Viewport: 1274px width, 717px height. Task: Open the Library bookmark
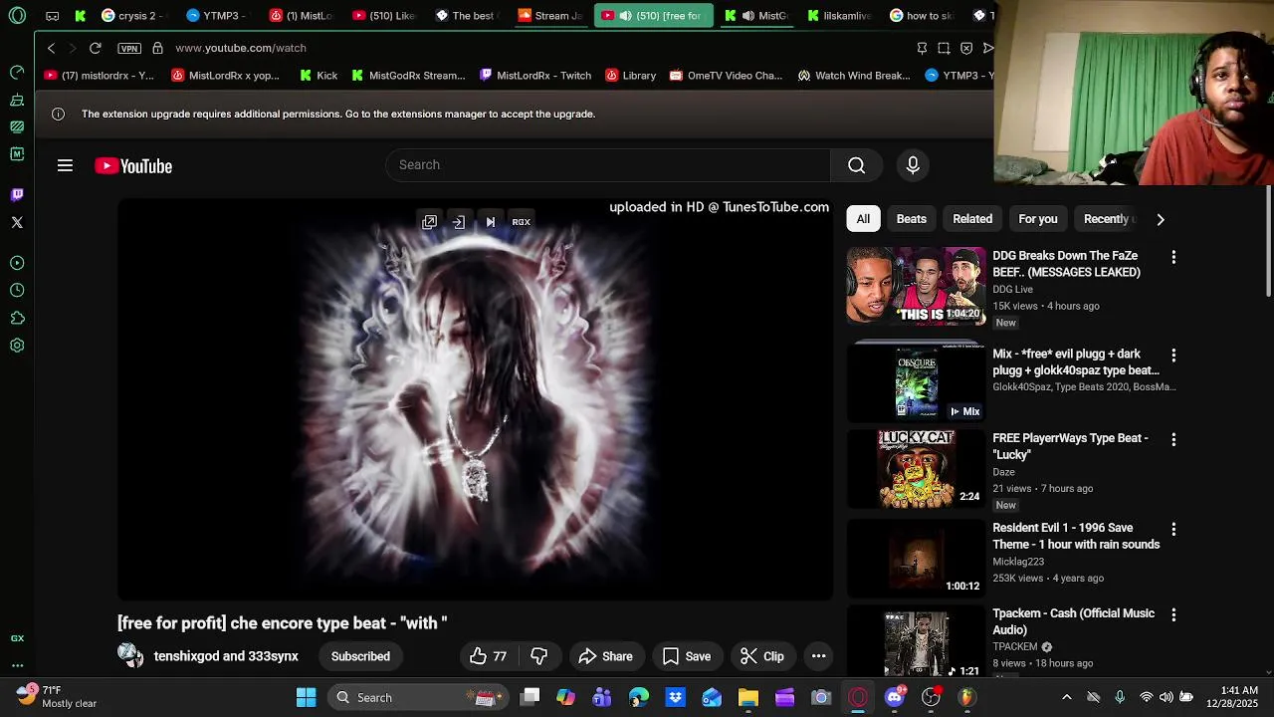point(630,76)
